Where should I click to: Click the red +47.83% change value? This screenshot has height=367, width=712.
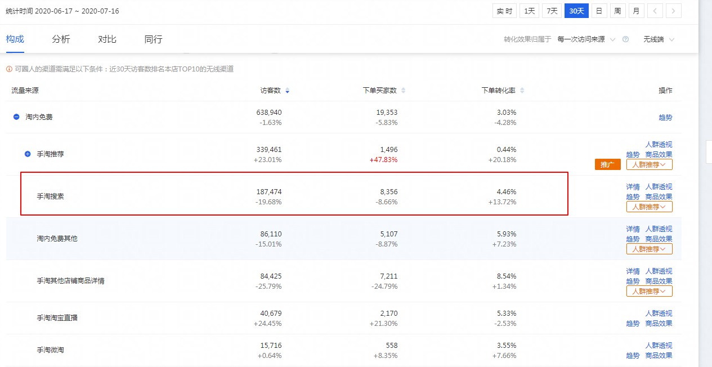(x=383, y=160)
